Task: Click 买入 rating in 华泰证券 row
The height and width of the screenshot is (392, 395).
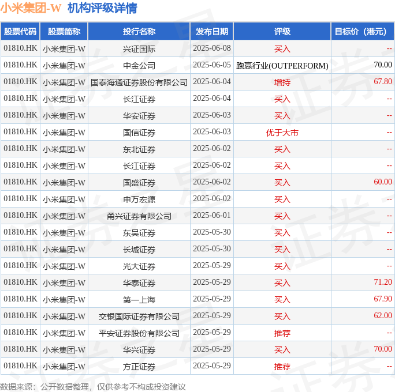Action: (x=282, y=283)
